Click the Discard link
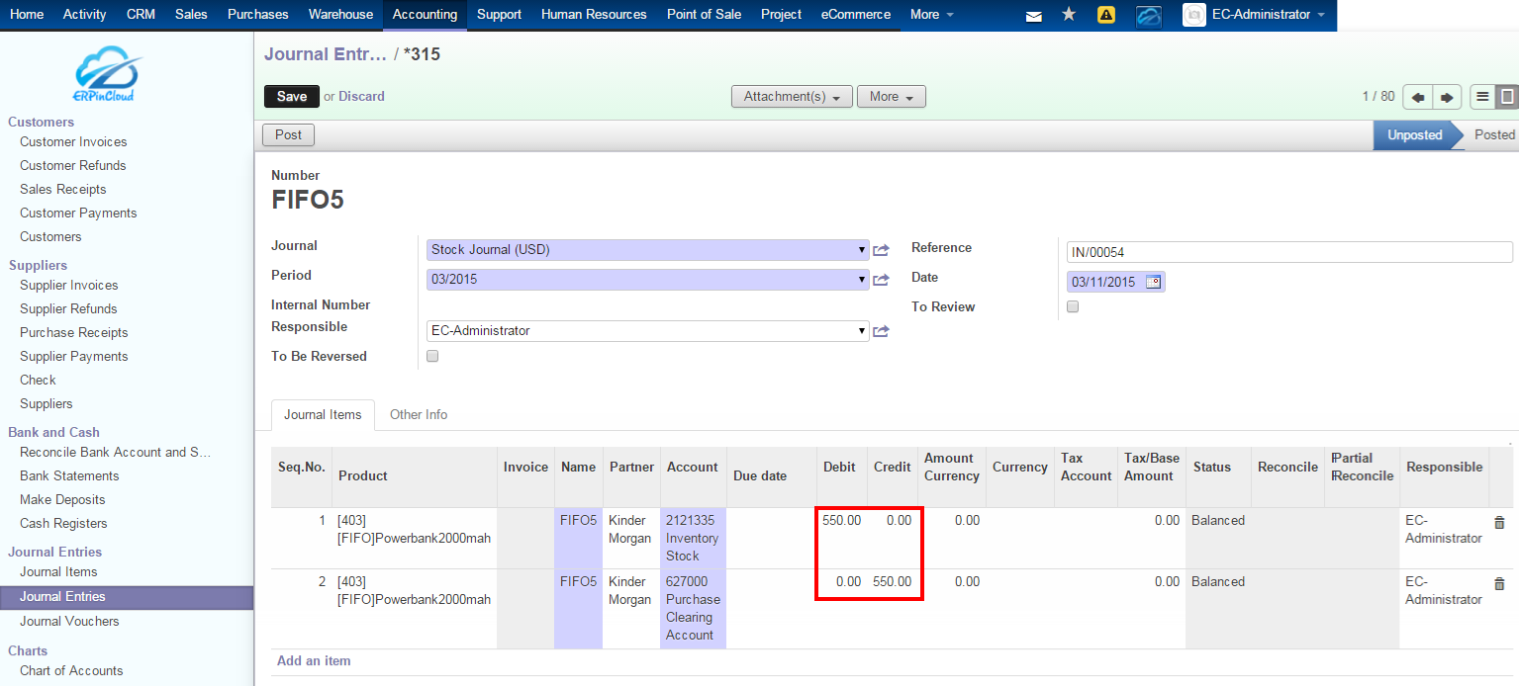Image resolution: width=1519 pixels, height=686 pixels. (361, 97)
